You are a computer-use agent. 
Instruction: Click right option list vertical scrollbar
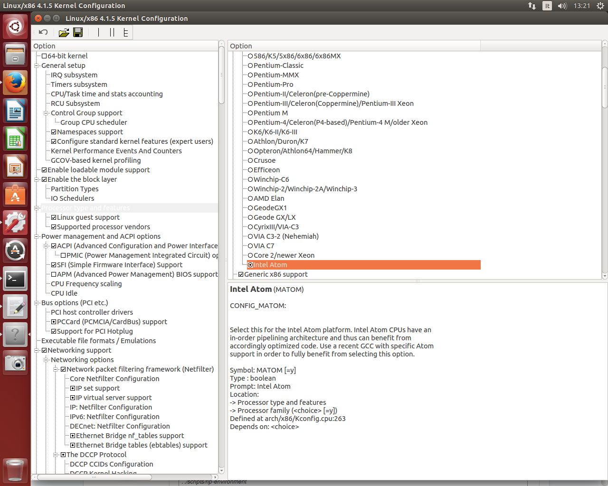click(605, 88)
